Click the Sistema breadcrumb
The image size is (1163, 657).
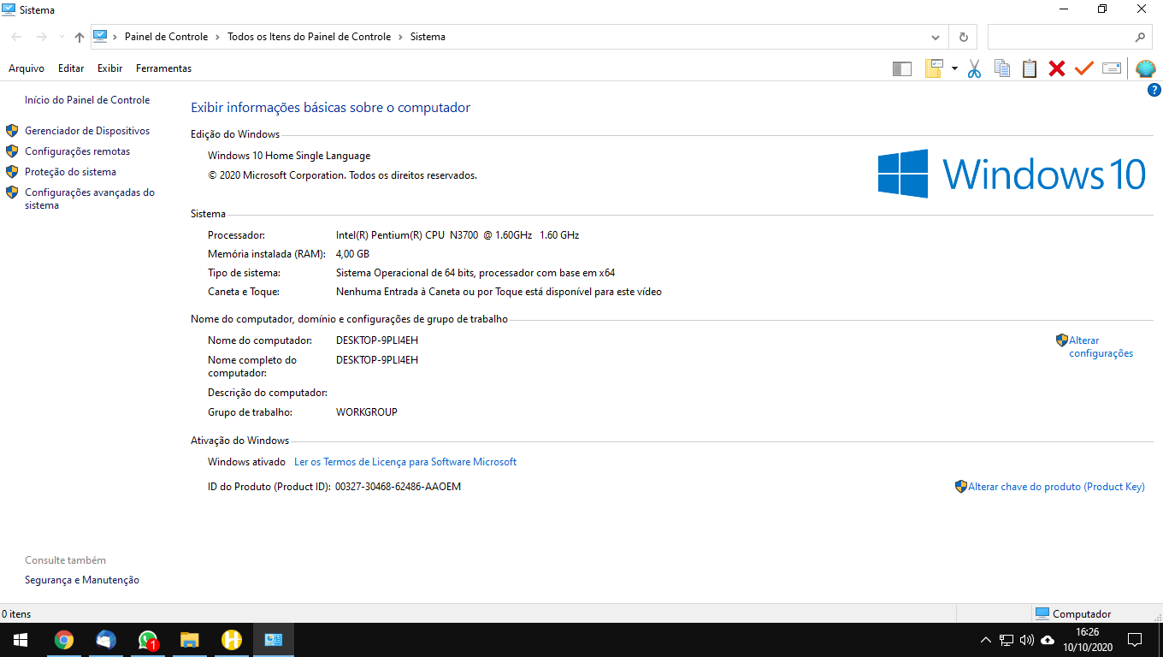[428, 37]
